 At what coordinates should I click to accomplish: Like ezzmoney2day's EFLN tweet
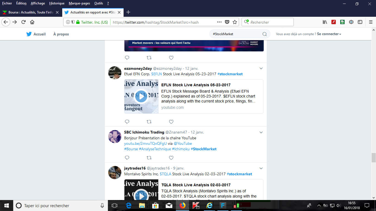tap(171, 121)
